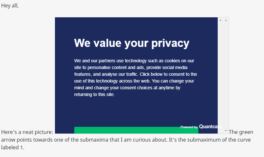The width and height of the screenshot is (264, 157).
Task: Click the "We and our partners" paragraph line
Action: [134, 61]
